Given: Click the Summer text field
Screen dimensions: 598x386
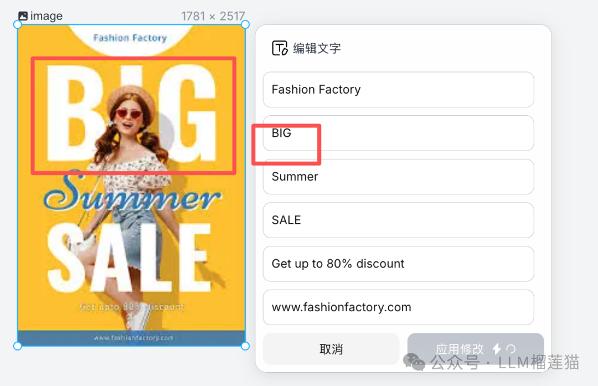Looking at the screenshot, I should (398, 177).
